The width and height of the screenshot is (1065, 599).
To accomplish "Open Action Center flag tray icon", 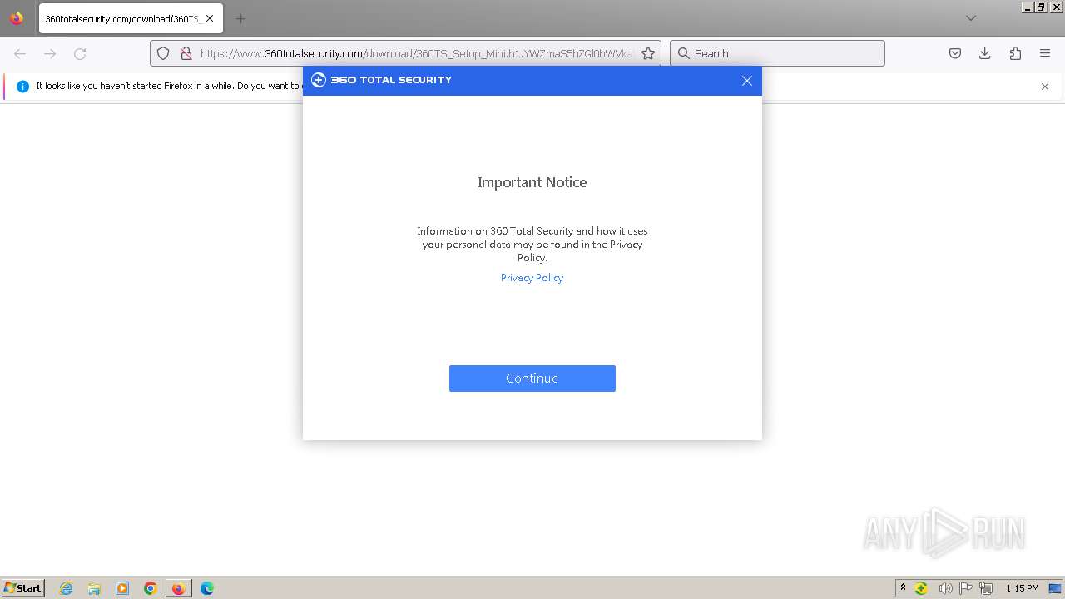I will 966,588.
